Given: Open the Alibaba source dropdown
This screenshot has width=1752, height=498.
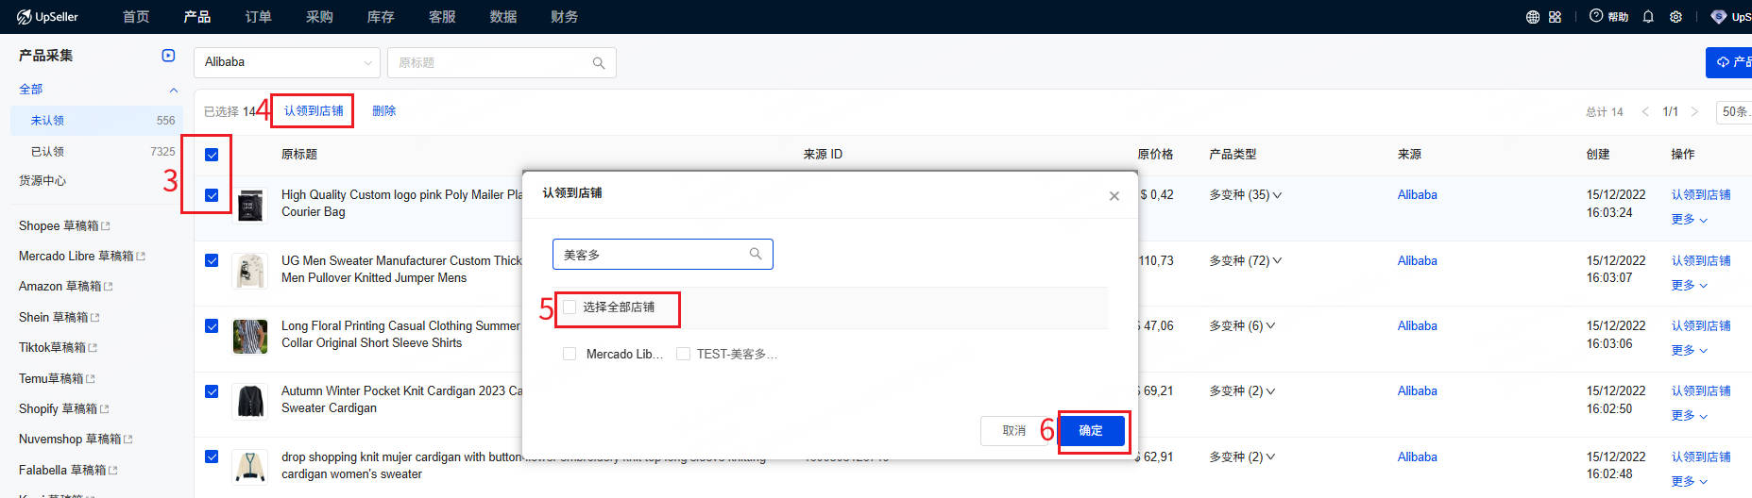Looking at the screenshot, I should [x=287, y=62].
